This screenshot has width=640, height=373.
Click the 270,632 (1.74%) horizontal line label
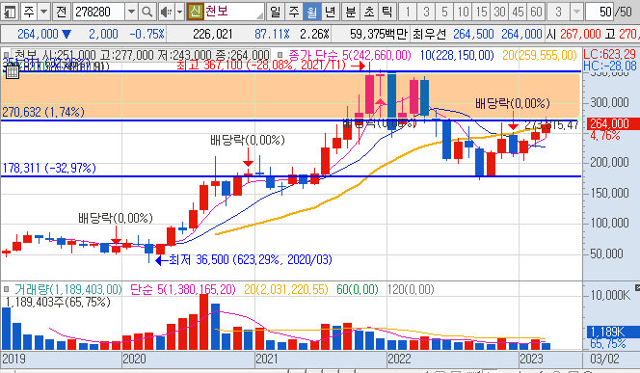pyautogui.click(x=43, y=112)
